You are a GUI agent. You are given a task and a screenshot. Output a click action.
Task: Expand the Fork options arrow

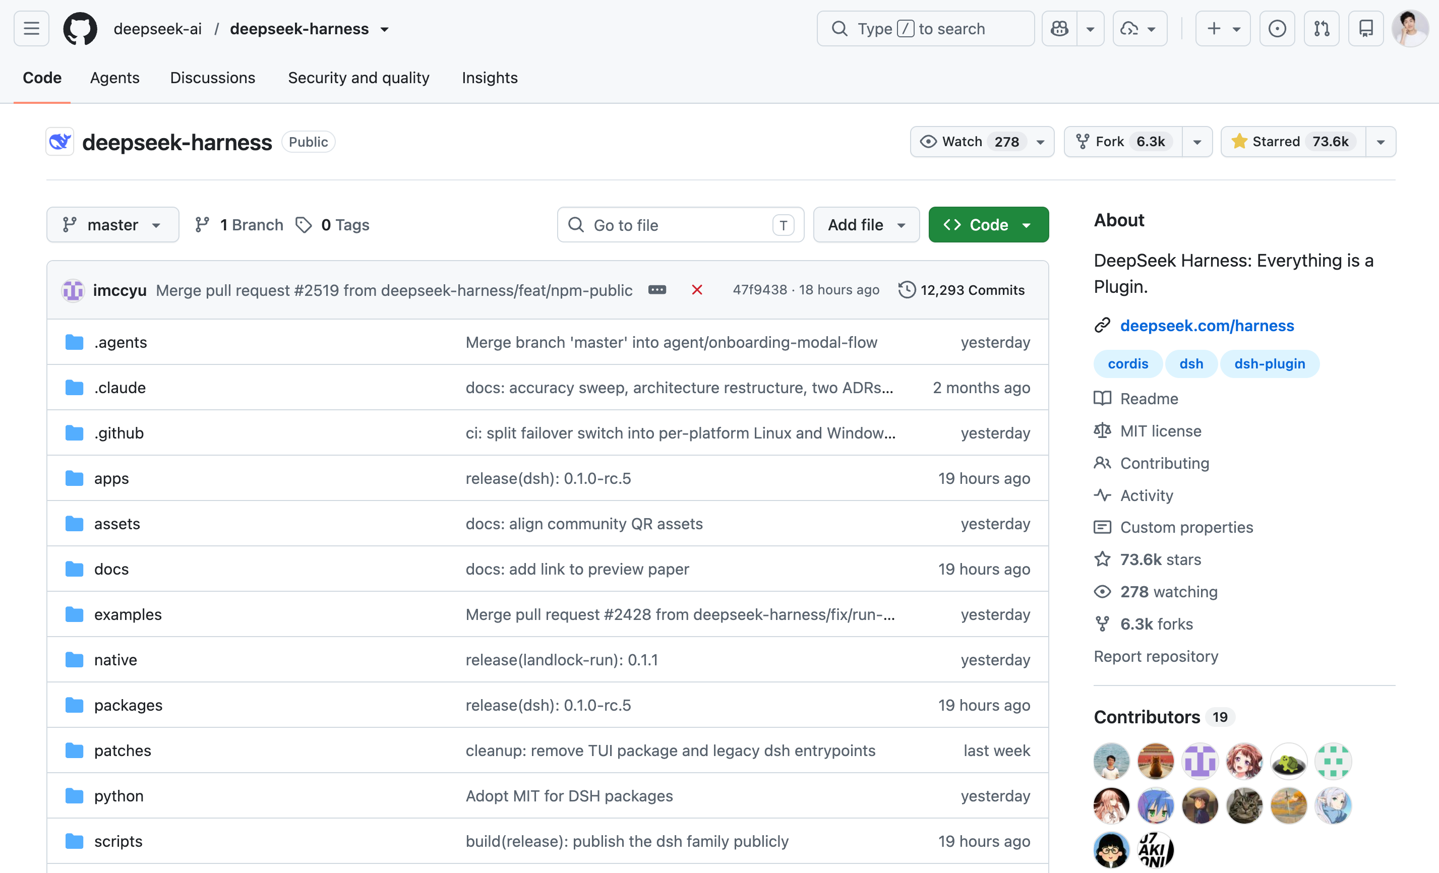[1197, 142]
